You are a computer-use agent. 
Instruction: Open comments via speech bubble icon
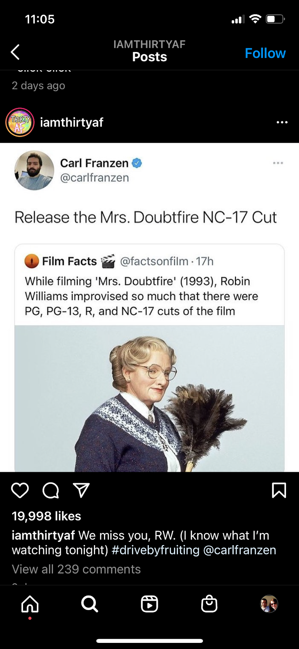point(51,490)
